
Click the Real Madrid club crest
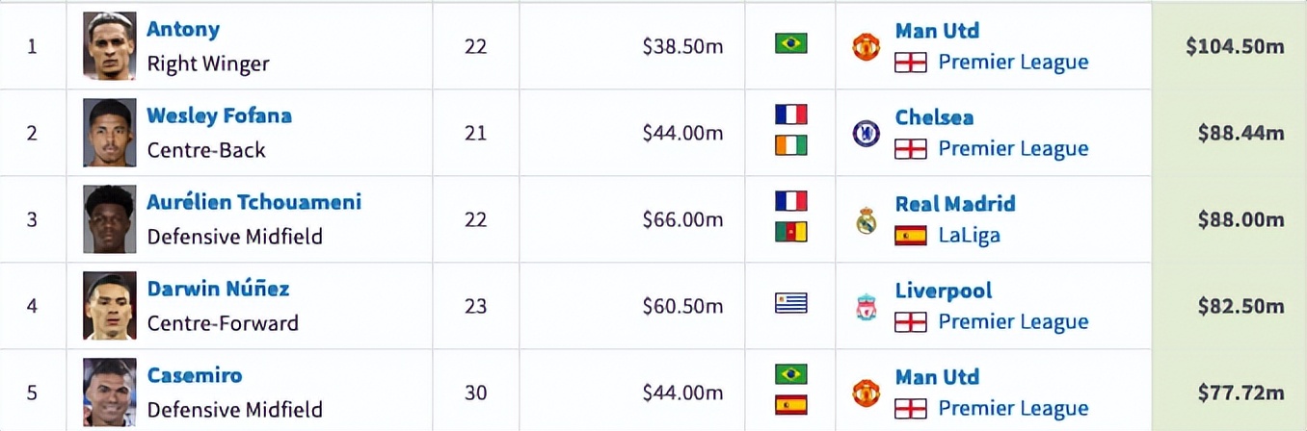pyautogui.click(x=866, y=220)
